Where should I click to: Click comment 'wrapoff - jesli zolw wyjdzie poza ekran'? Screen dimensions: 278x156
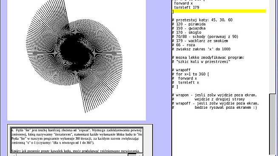coord(216,104)
